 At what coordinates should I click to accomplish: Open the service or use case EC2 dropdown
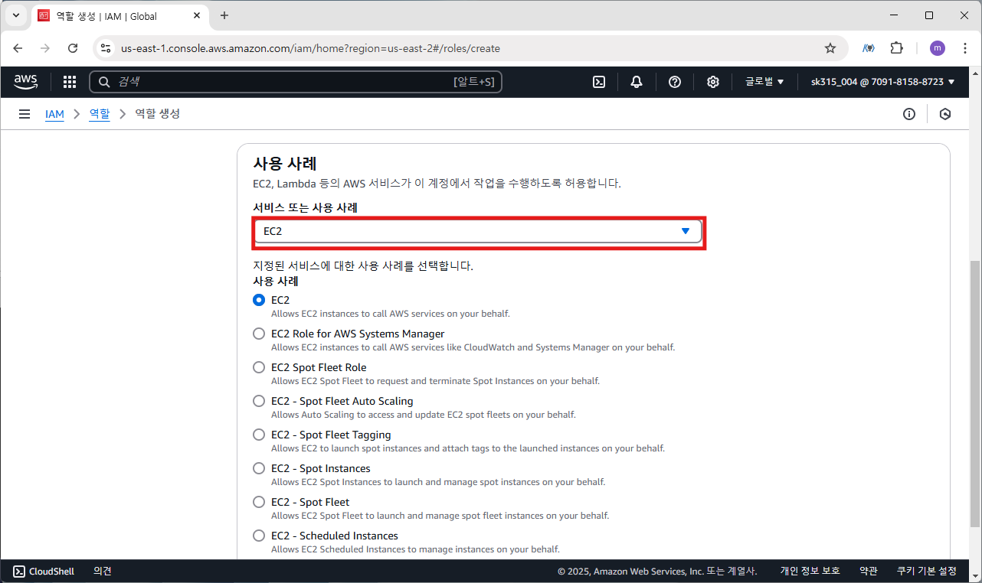(478, 231)
